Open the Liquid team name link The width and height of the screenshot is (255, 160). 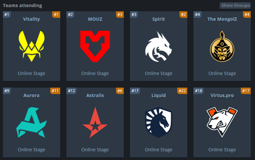158,95
